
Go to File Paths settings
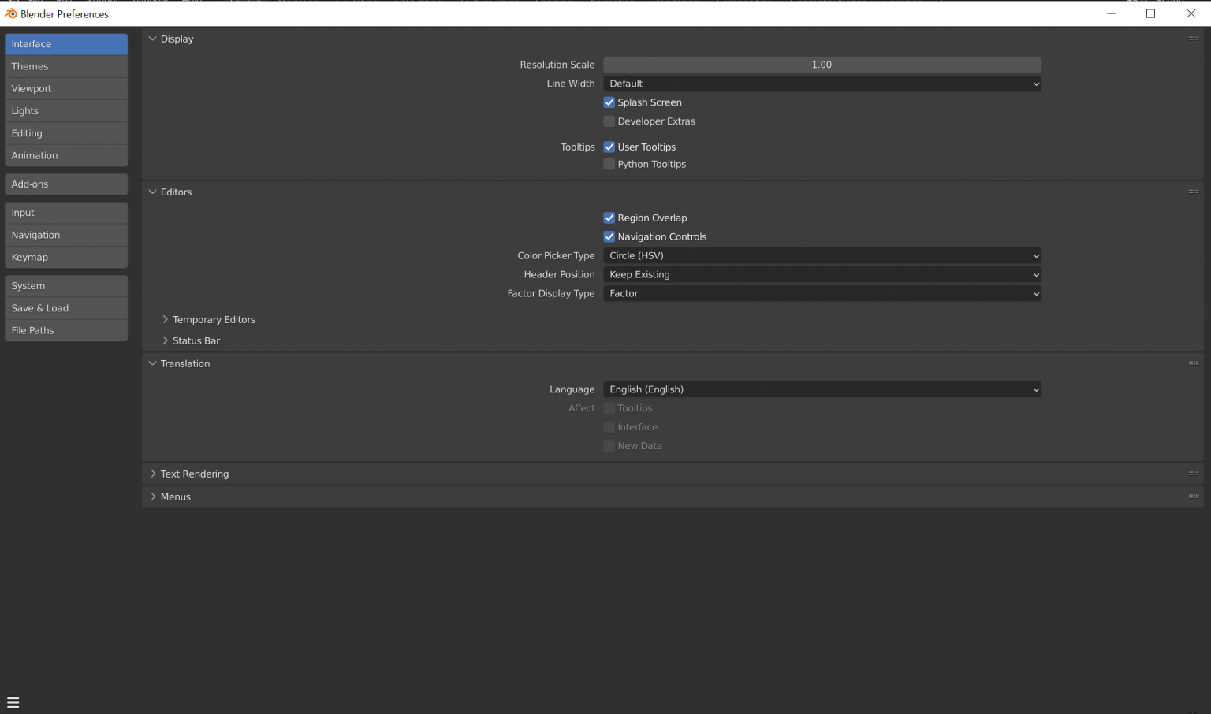click(66, 330)
